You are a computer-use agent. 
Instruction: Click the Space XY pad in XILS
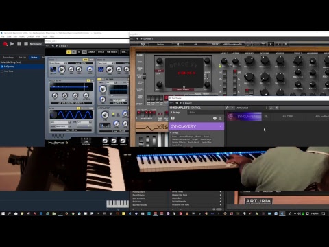(184, 73)
